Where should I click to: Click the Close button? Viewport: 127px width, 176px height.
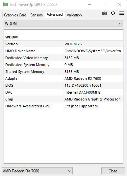(x=113, y=171)
